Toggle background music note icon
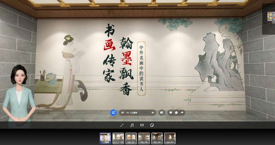Screen dimensions: 275x145 click(x=132, y=125)
